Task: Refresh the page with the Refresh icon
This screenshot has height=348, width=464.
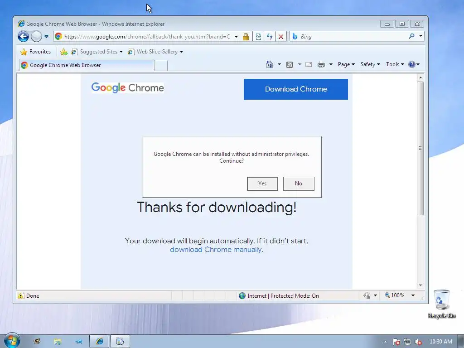Action: point(270,37)
